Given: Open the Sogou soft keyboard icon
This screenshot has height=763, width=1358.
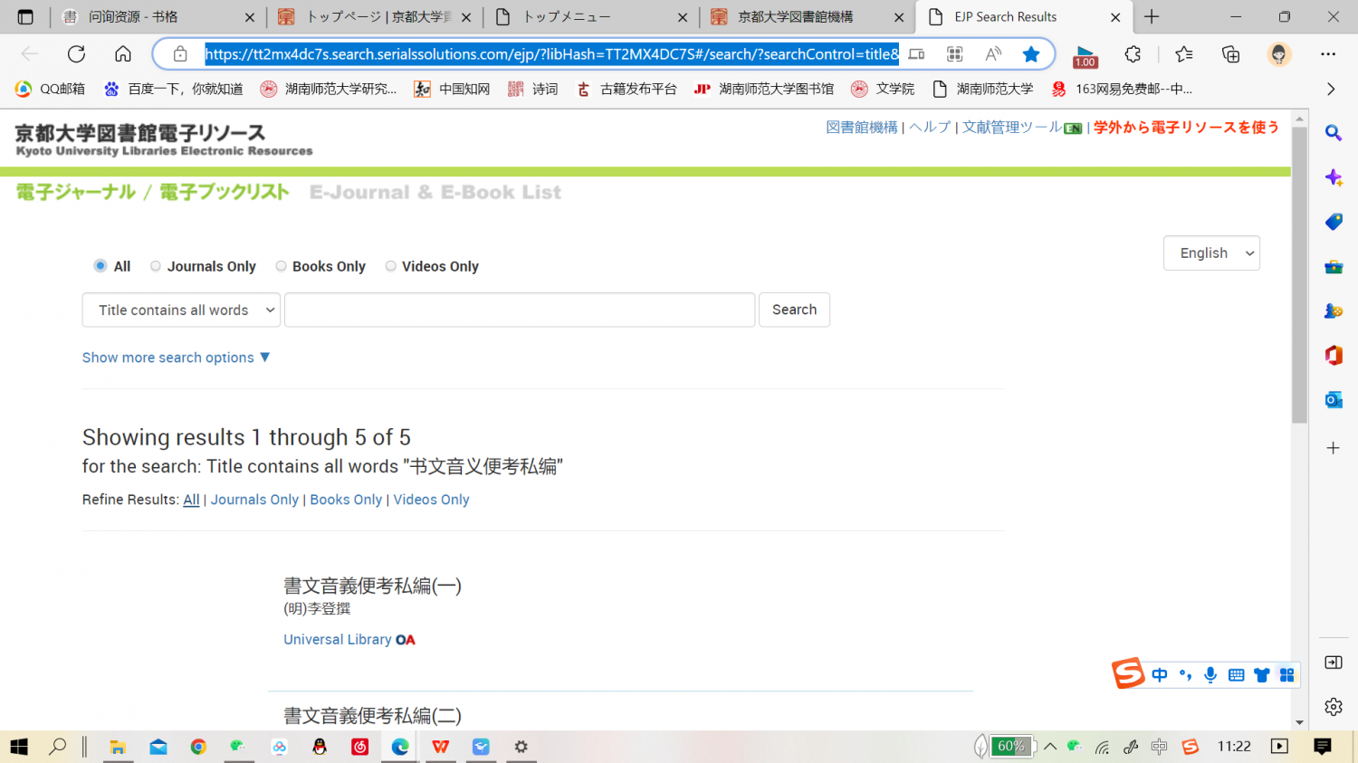Looking at the screenshot, I should [1236, 674].
